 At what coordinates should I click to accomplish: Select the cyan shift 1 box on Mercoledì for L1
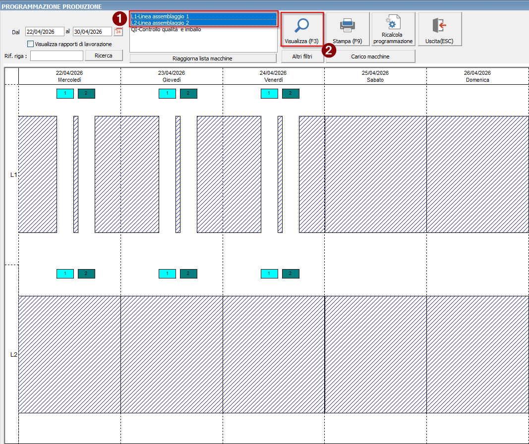pyautogui.click(x=65, y=93)
